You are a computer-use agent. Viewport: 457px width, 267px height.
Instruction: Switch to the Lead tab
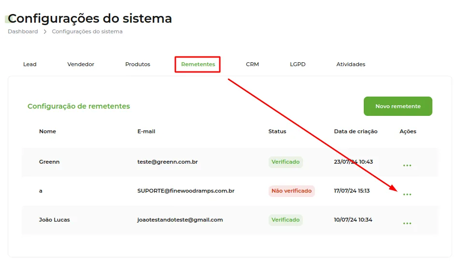30,64
